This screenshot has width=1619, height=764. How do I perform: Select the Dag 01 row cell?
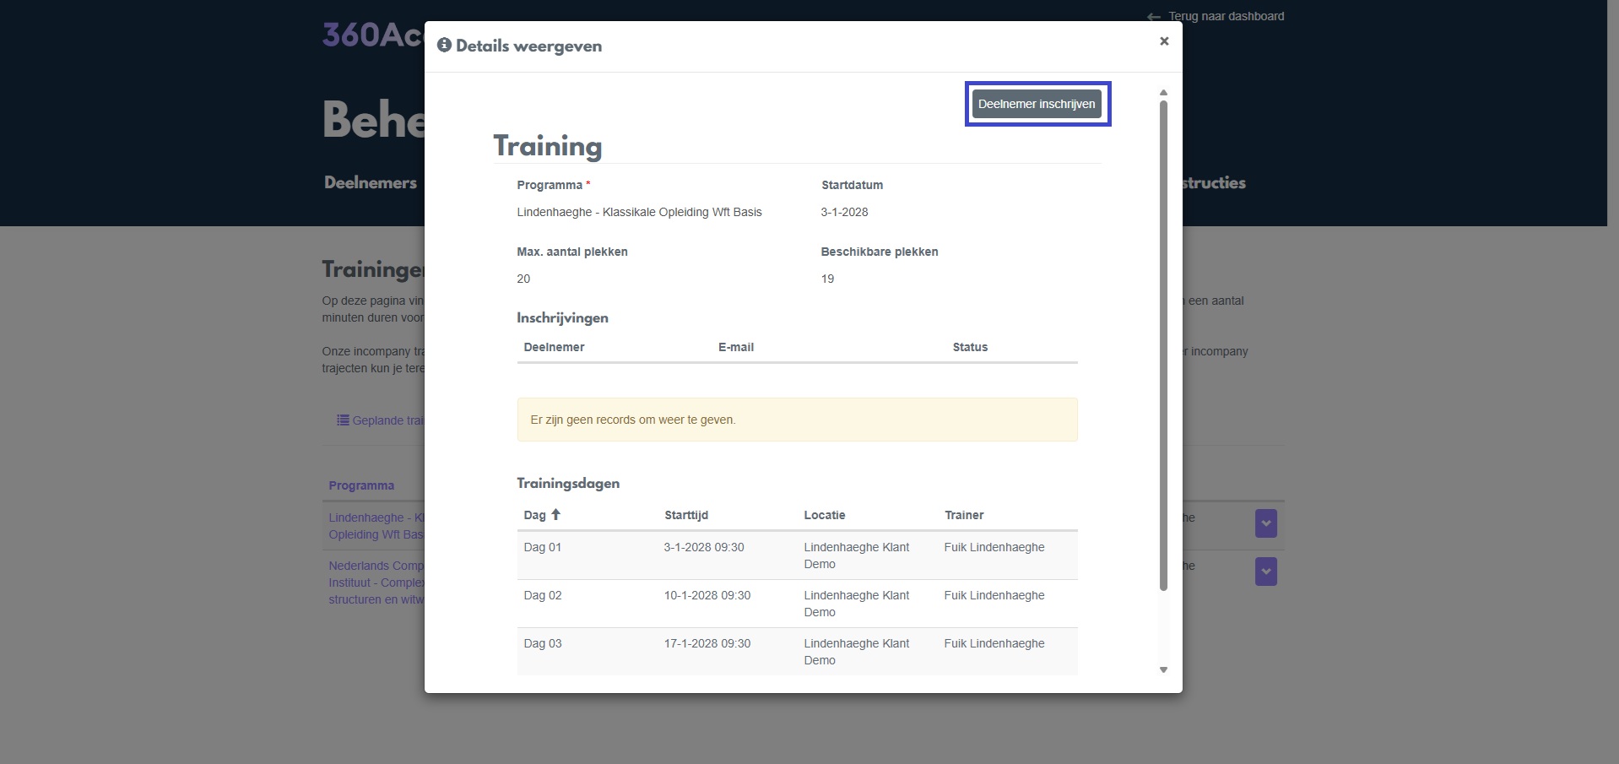tap(543, 547)
